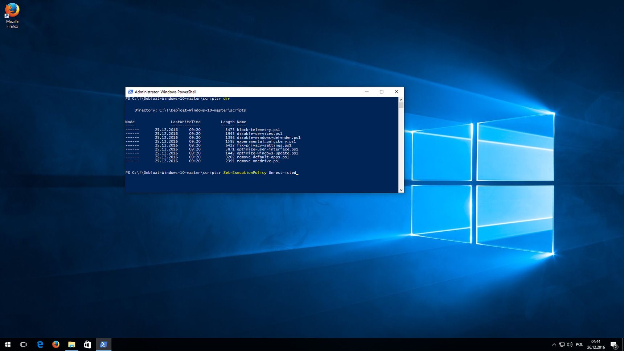The image size is (624, 351).
Task: Click the Length column header
Action: point(228,122)
